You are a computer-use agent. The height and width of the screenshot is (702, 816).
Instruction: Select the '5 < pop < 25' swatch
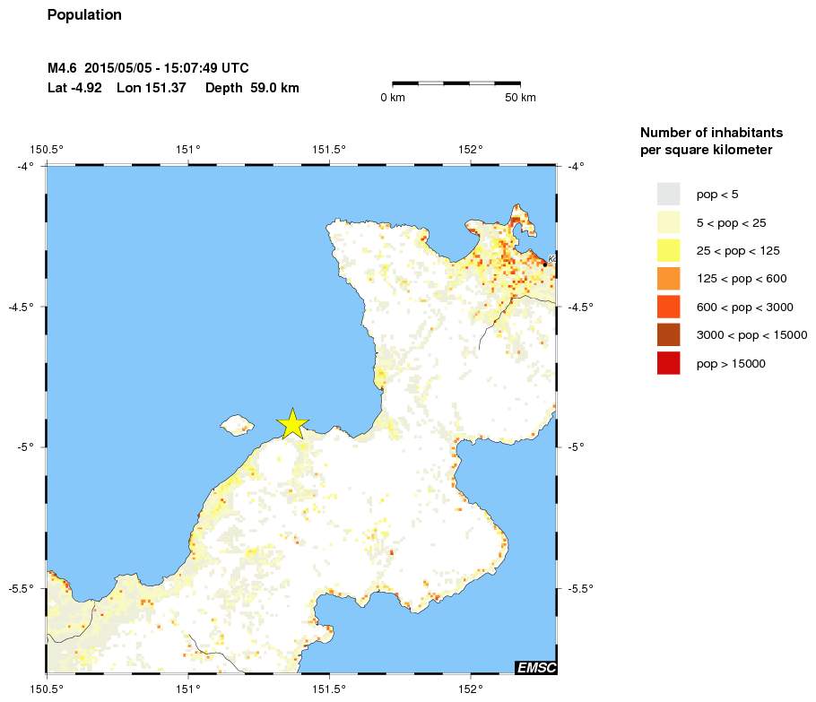pyautogui.click(x=668, y=222)
